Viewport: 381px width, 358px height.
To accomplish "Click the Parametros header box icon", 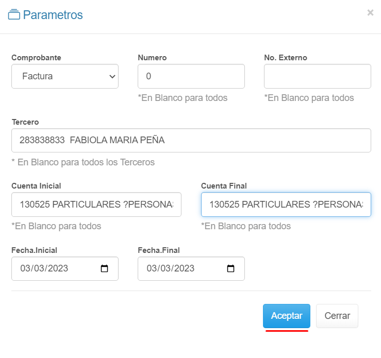I will click(14, 15).
